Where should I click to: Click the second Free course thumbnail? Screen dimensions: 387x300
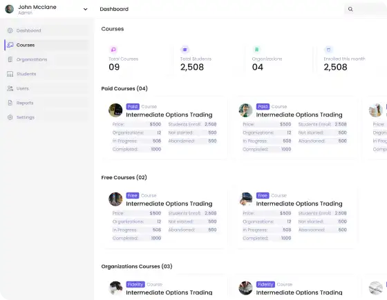[x=245, y=199]
